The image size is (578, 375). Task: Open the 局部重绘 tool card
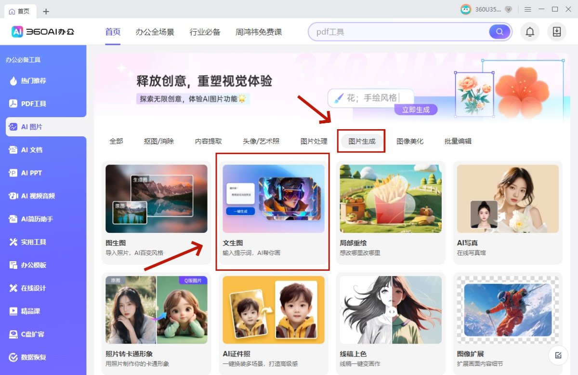pyautogui.click(x=391, y=213)
